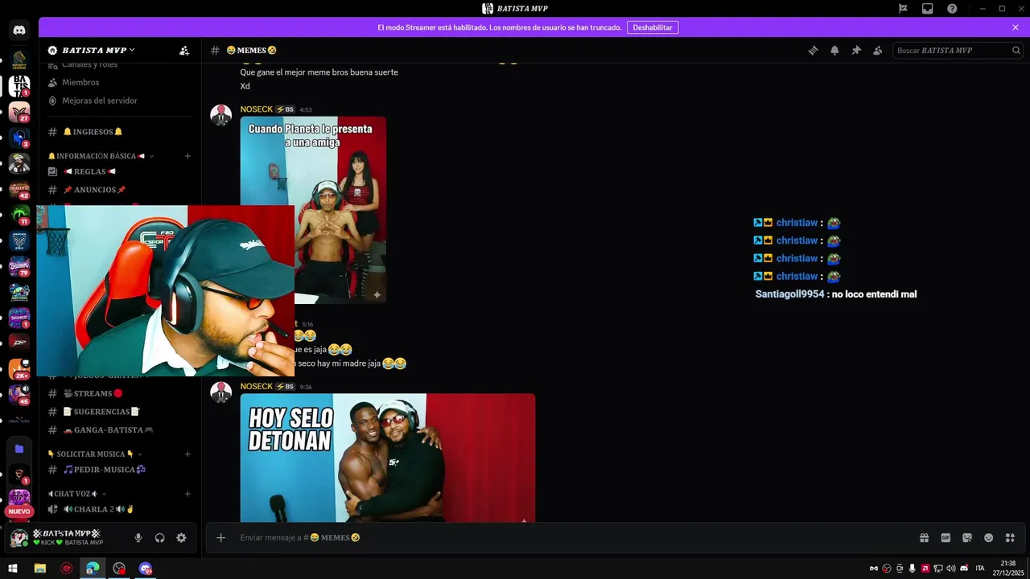Mute microphone in the user panel

138,538
